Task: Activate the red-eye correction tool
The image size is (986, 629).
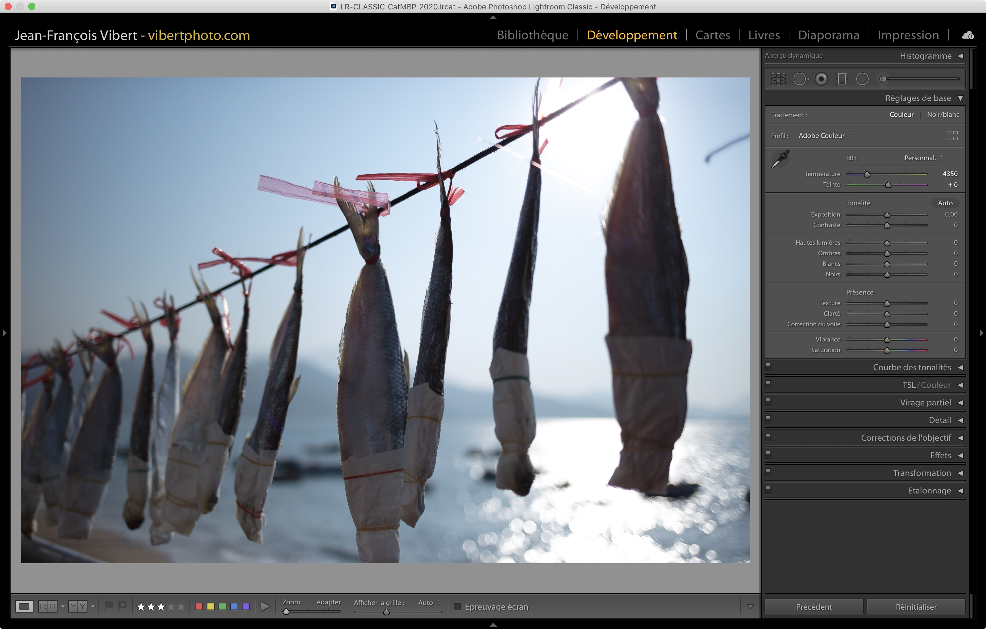Action: pos(821,79)
